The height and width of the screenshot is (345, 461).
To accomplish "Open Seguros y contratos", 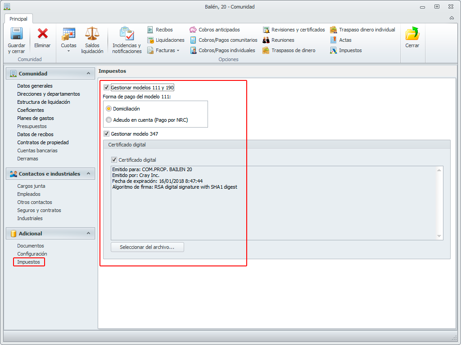I will (x=39, y=210).
